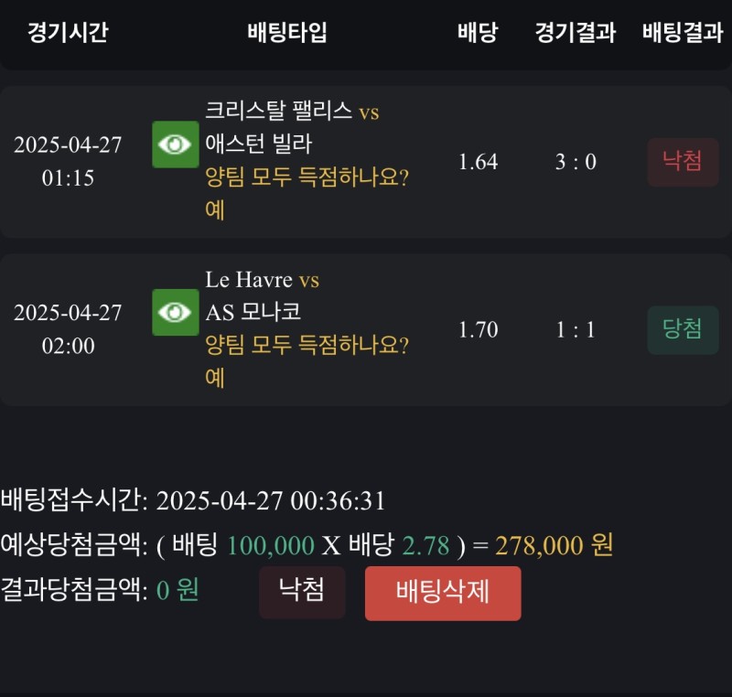Open the Le Havre team name

(x=249, y=280)
